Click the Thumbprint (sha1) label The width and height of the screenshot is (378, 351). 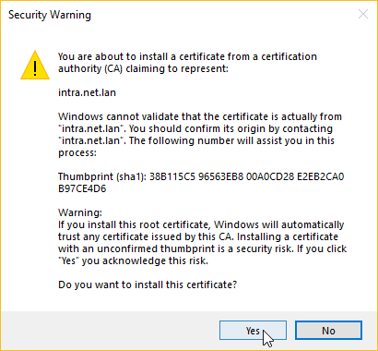[102, 176]
